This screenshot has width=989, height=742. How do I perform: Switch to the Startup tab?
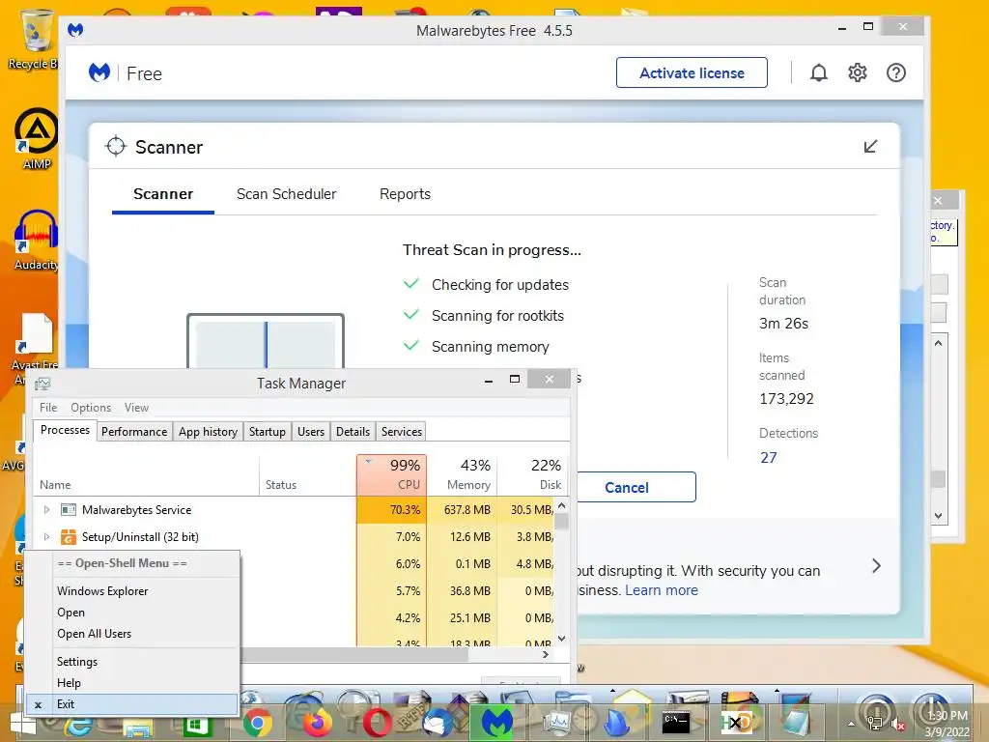268,432
